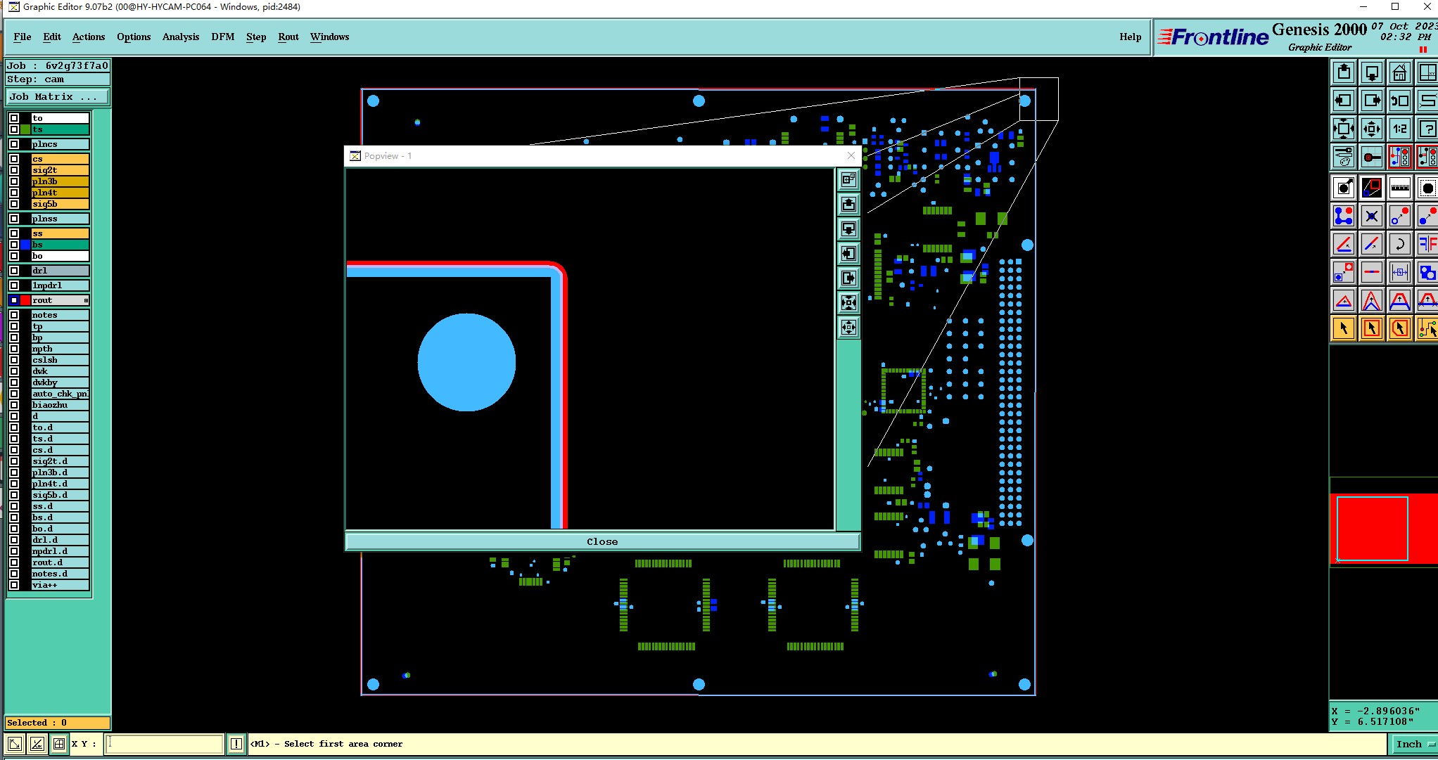Click the snap to grid key icon
This screenshot has width=1438, height=760.
[x=1372, y=157]
